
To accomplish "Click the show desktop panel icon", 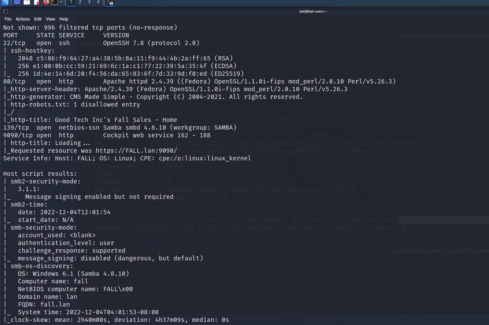I will click(17, 2).
